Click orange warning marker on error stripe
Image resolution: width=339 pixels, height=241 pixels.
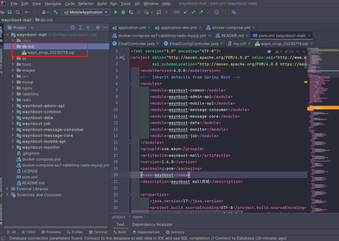[x=306, y=82]
